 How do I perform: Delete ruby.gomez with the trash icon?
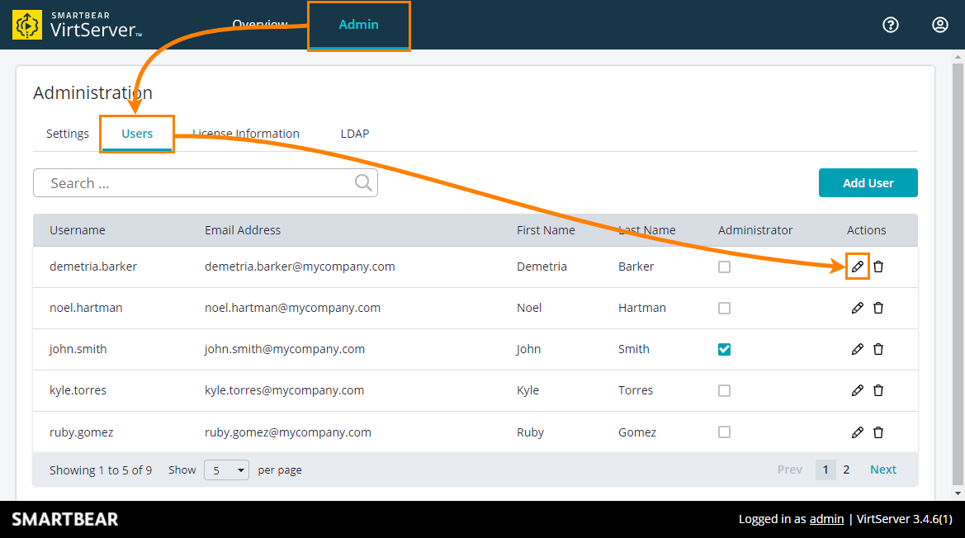(x=878, y=432)
